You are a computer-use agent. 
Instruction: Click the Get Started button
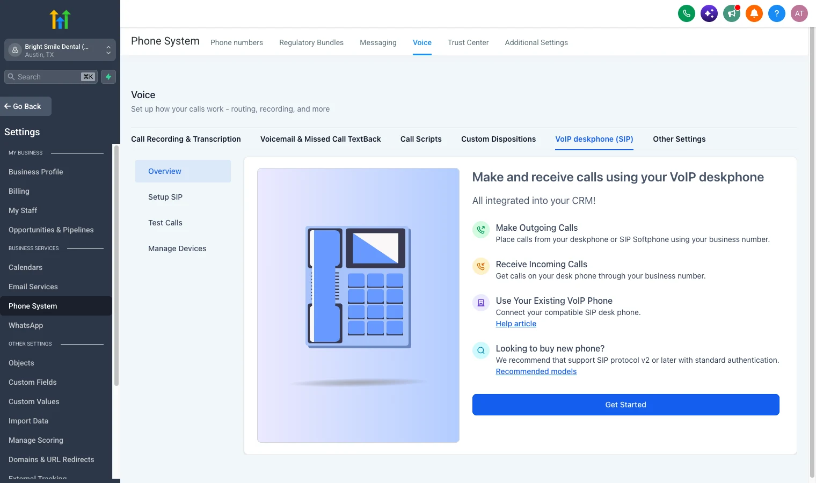[625, 405]
